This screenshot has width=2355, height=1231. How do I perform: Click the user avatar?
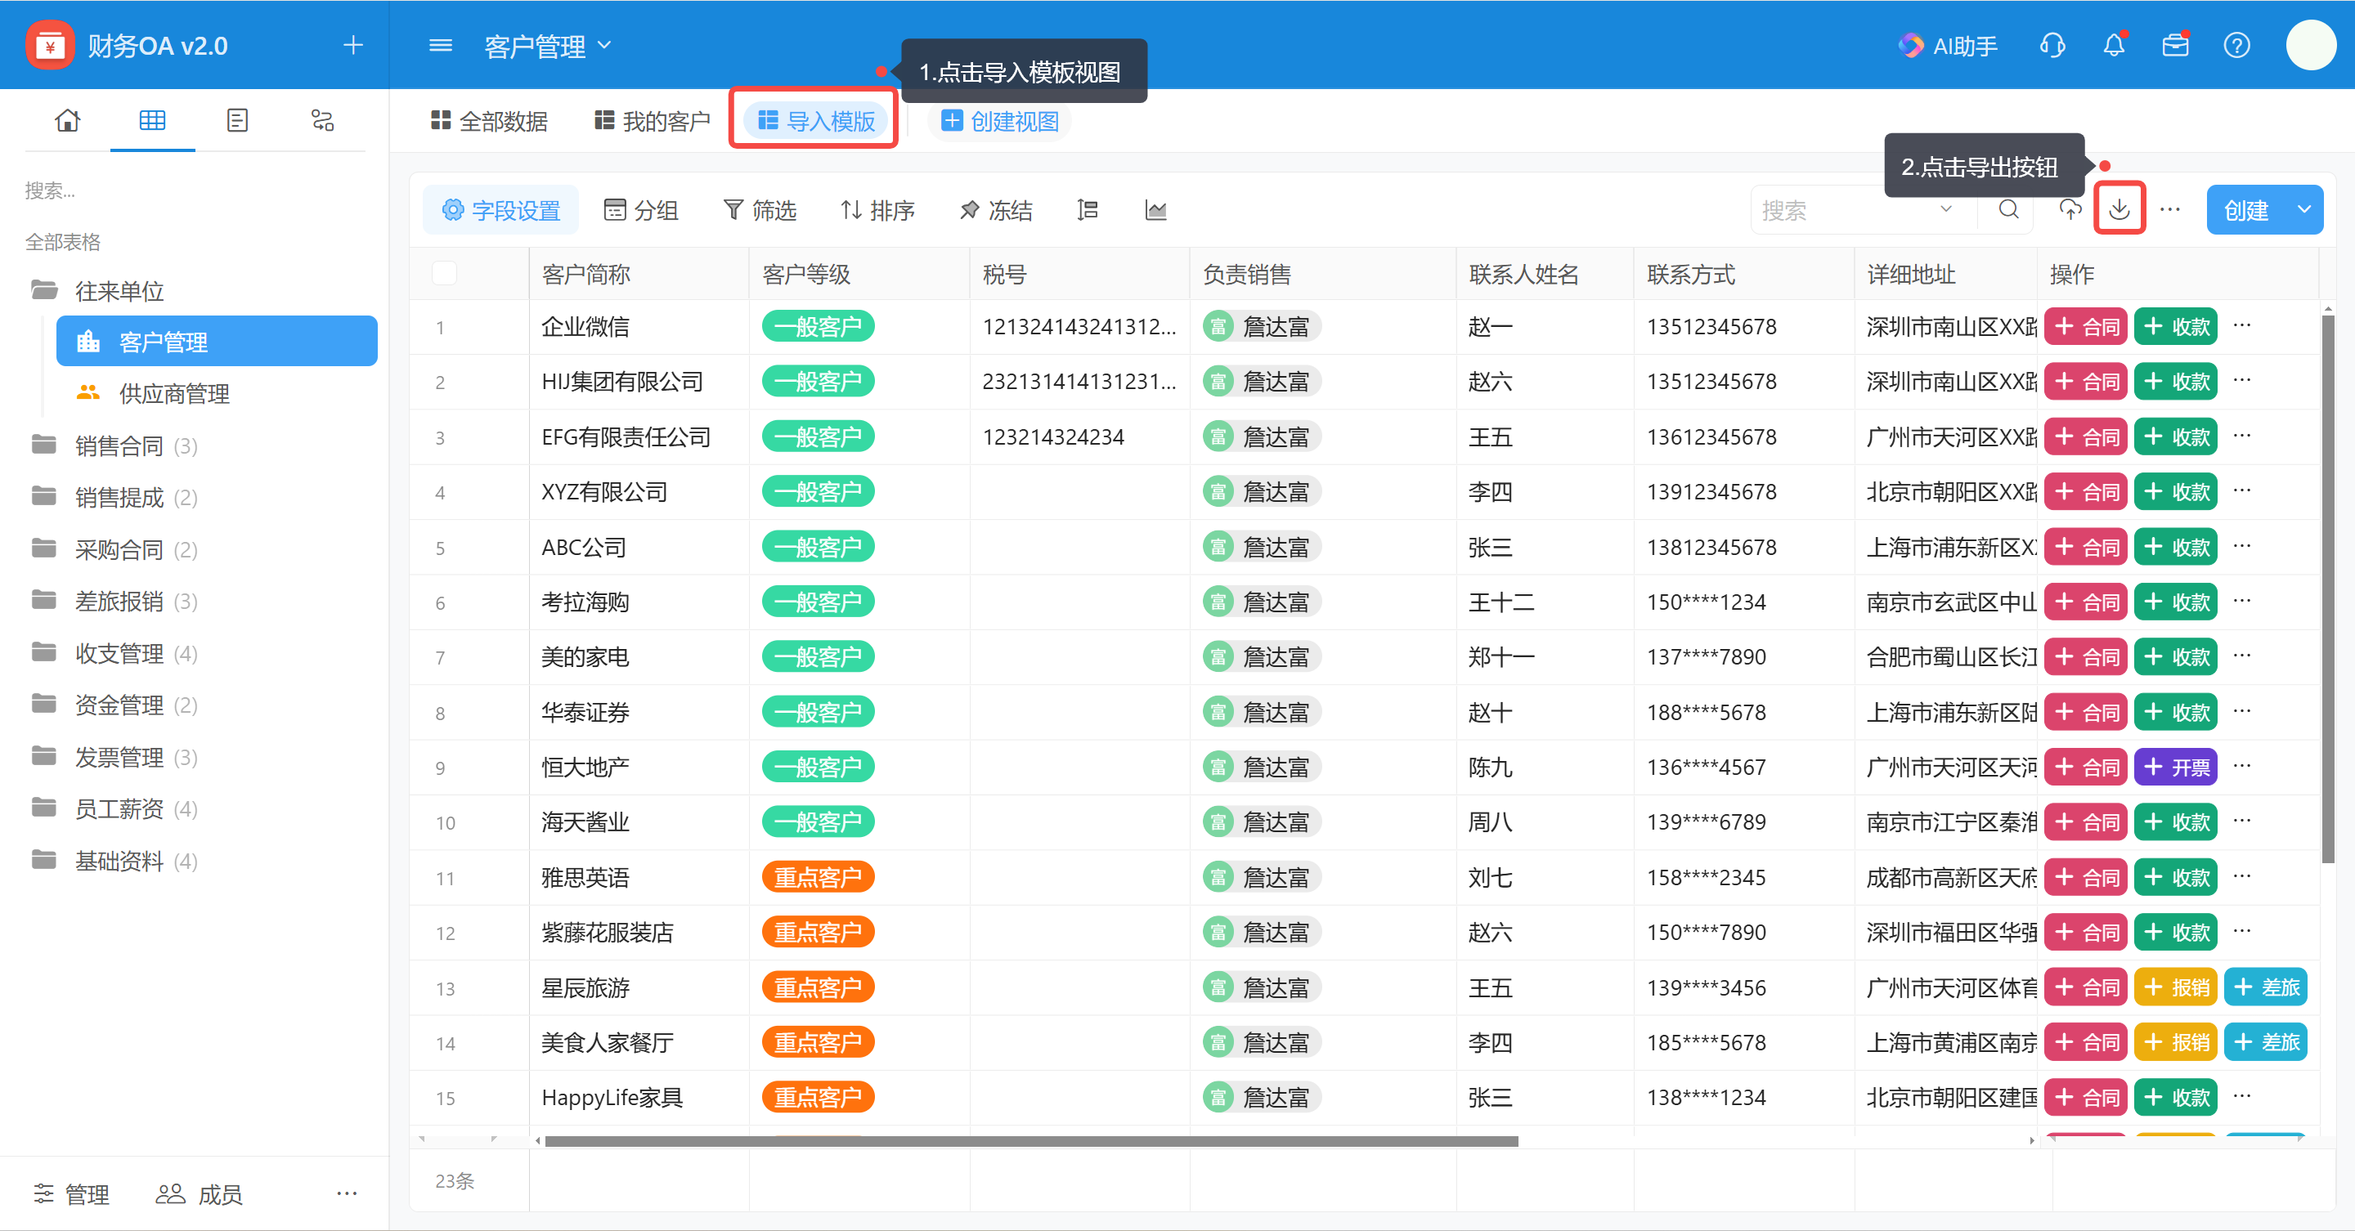(x=2311, y=45)
